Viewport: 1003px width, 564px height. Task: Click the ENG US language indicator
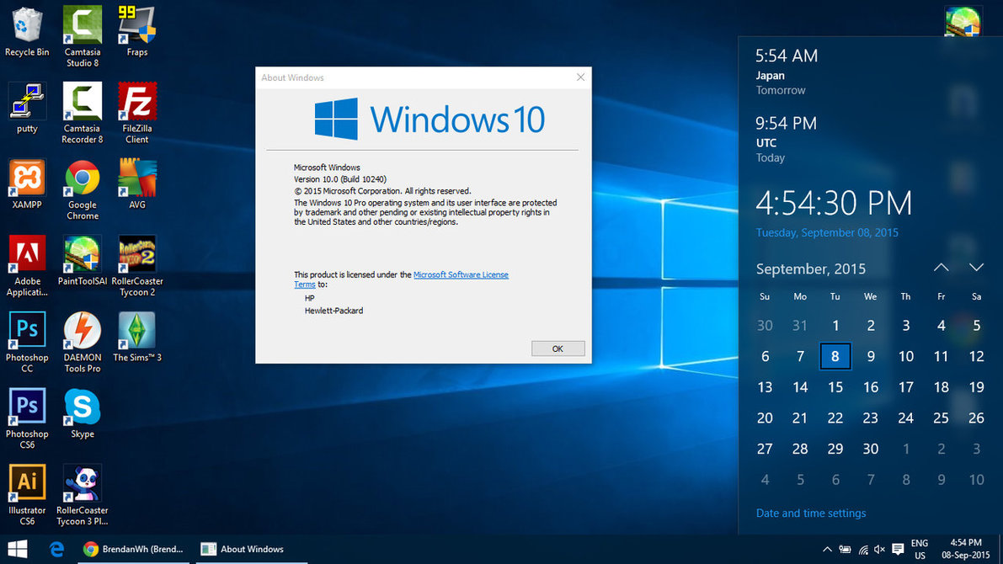(x=919, y=550)
